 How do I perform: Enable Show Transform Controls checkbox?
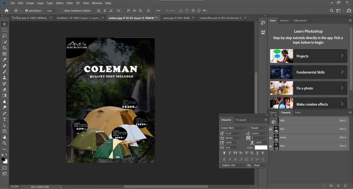(62, 11)
